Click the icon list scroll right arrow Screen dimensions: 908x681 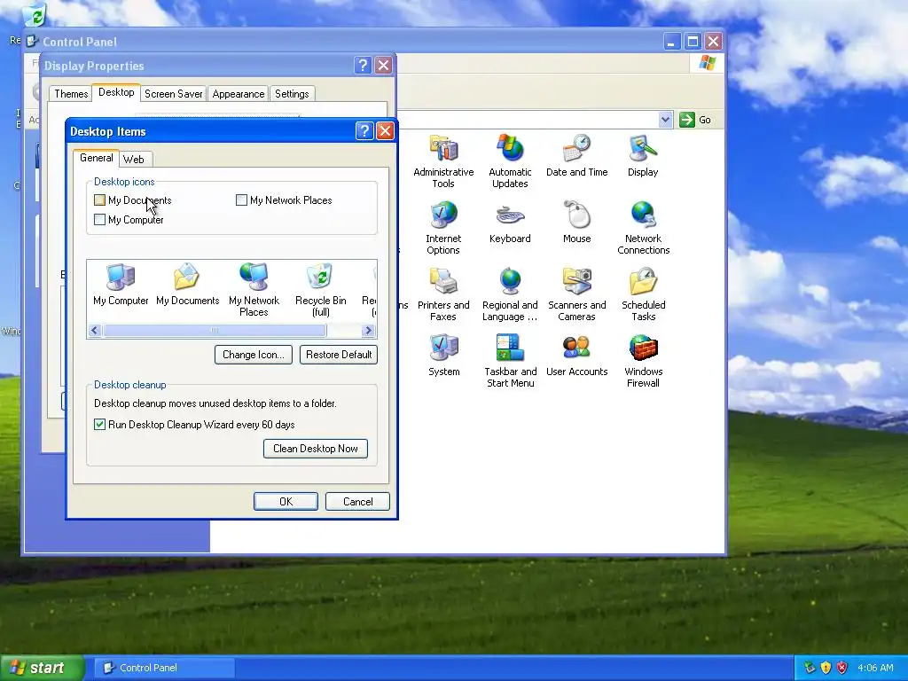(x=368, y=331)
